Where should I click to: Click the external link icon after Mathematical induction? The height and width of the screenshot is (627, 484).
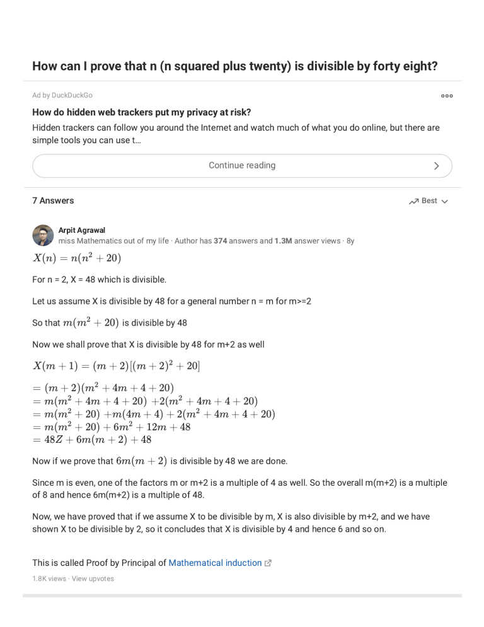[x=268, y=563]
